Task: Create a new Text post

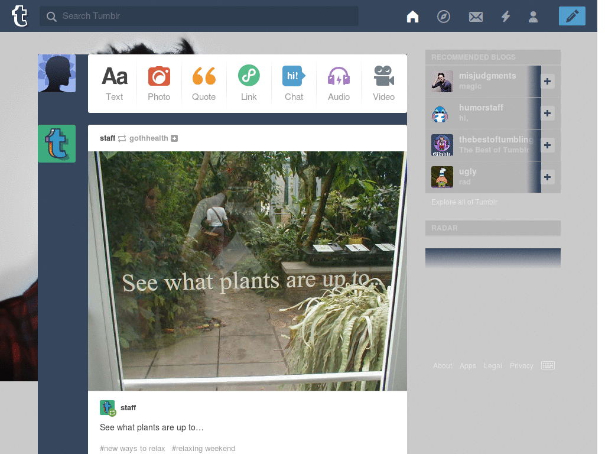Action: (x=115, y=83)
